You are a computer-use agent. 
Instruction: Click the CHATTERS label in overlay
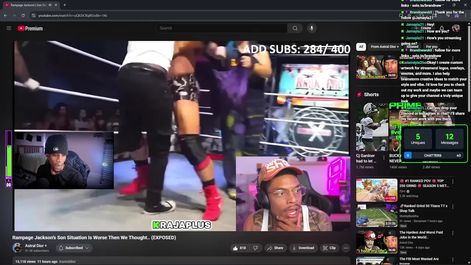[x=433, y=156]
